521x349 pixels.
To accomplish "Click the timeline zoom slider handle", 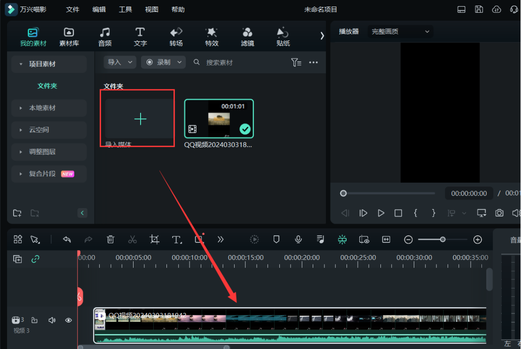I will pos(442,240).
